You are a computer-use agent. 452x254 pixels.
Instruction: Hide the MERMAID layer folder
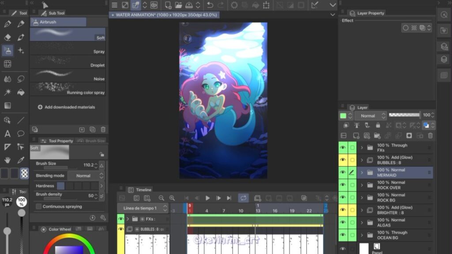point(343,172)
